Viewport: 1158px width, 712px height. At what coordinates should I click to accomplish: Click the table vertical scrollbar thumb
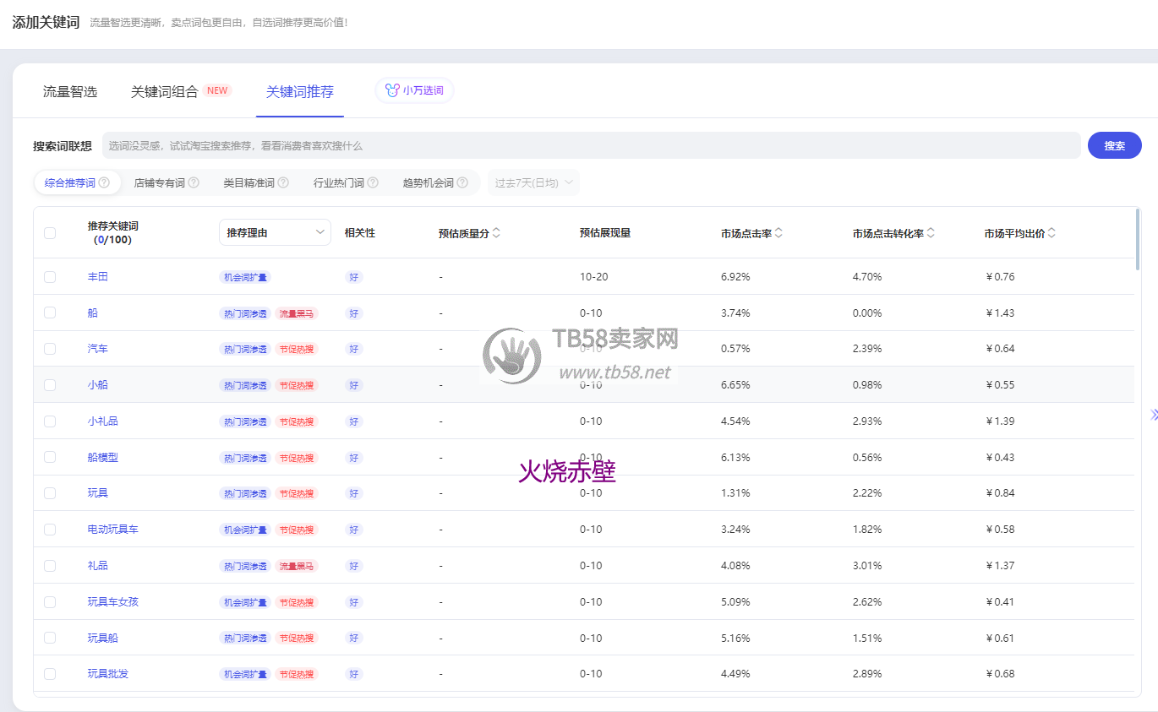point(1138,239)
